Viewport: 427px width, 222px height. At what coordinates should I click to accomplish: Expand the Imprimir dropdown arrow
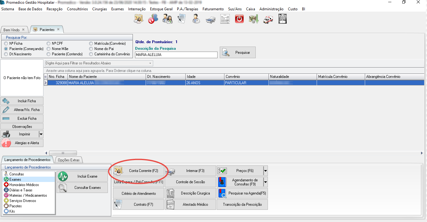pyautogui.click(x=41, y=134)
